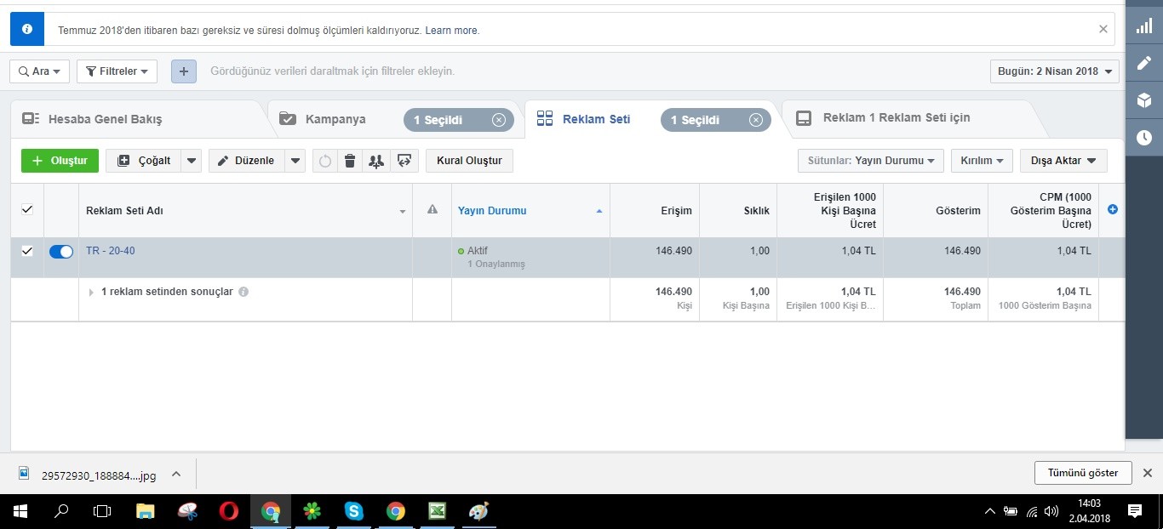Open the Bugün: 2 Nisan 2018 date picker
Screen dimensions: 1163x529
tap(1054, 71)
